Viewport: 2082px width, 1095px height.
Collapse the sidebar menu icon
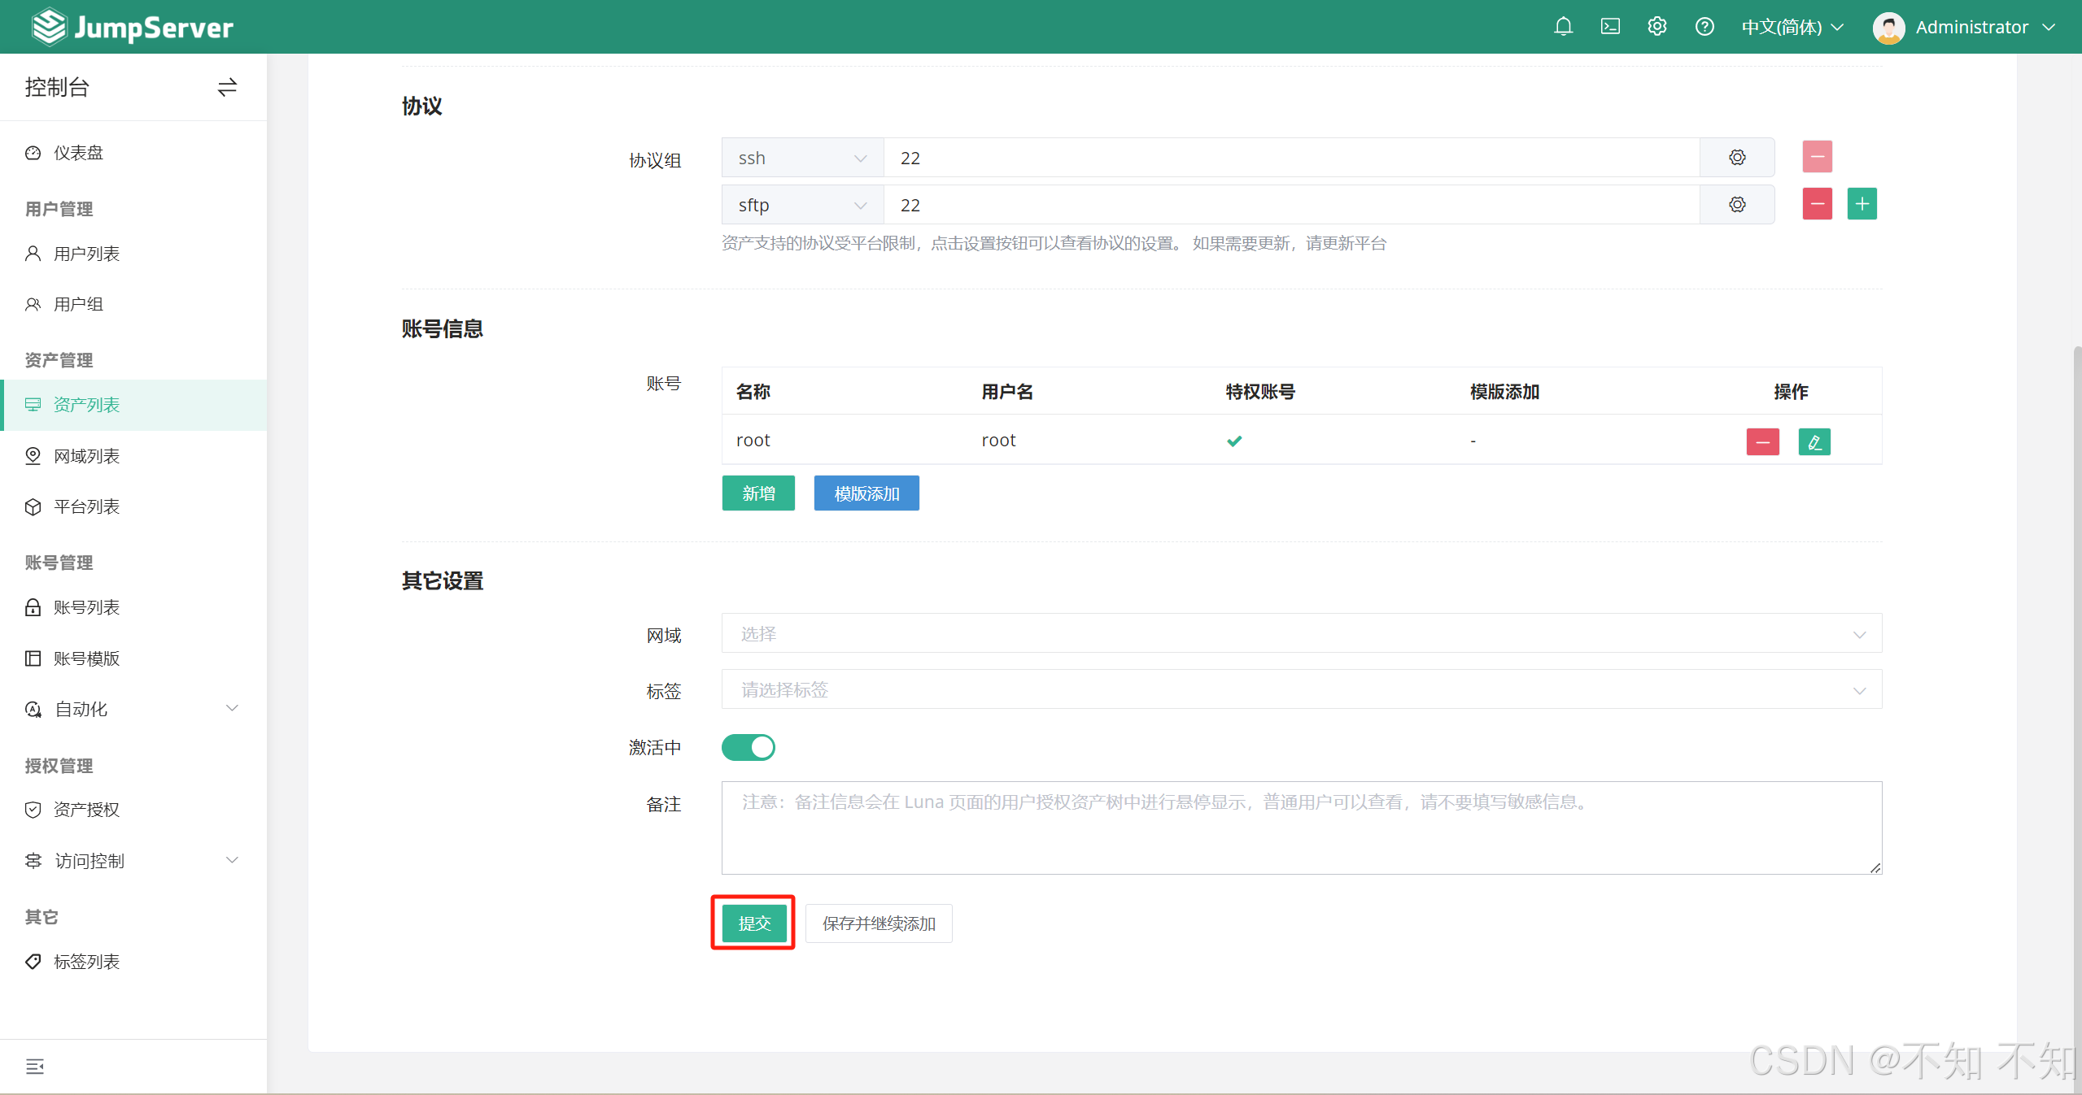click(x=34, y=1066)
